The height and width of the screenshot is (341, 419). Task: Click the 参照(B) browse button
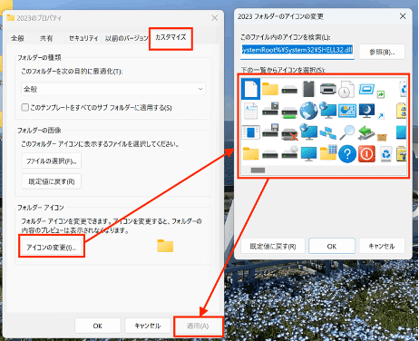coord(382,52)
